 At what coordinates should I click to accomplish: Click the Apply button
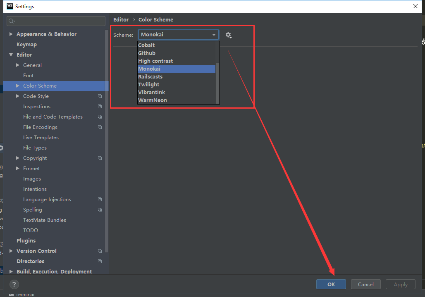[401, 284]
